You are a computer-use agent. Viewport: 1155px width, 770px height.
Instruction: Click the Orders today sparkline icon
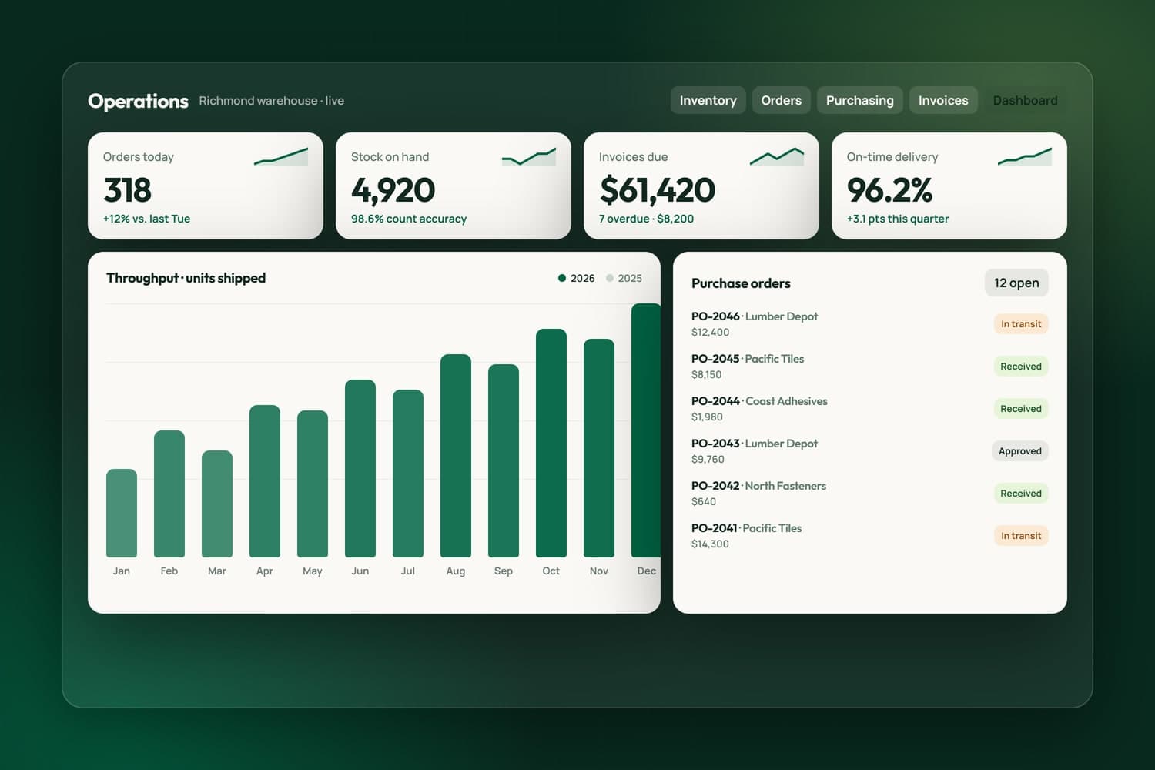(281, 157)
